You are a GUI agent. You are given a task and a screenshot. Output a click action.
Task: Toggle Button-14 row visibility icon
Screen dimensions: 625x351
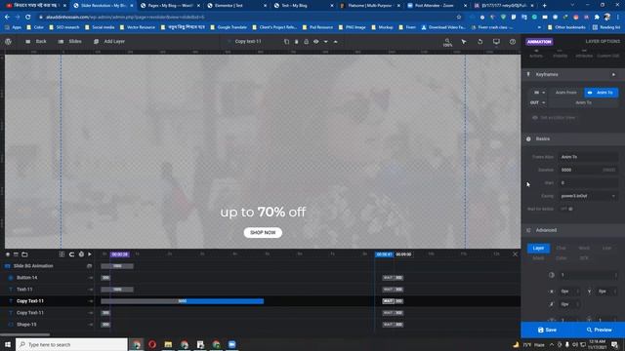[91, 278]
